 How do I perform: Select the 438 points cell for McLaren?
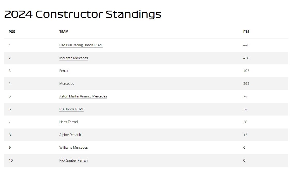[246, 58]
